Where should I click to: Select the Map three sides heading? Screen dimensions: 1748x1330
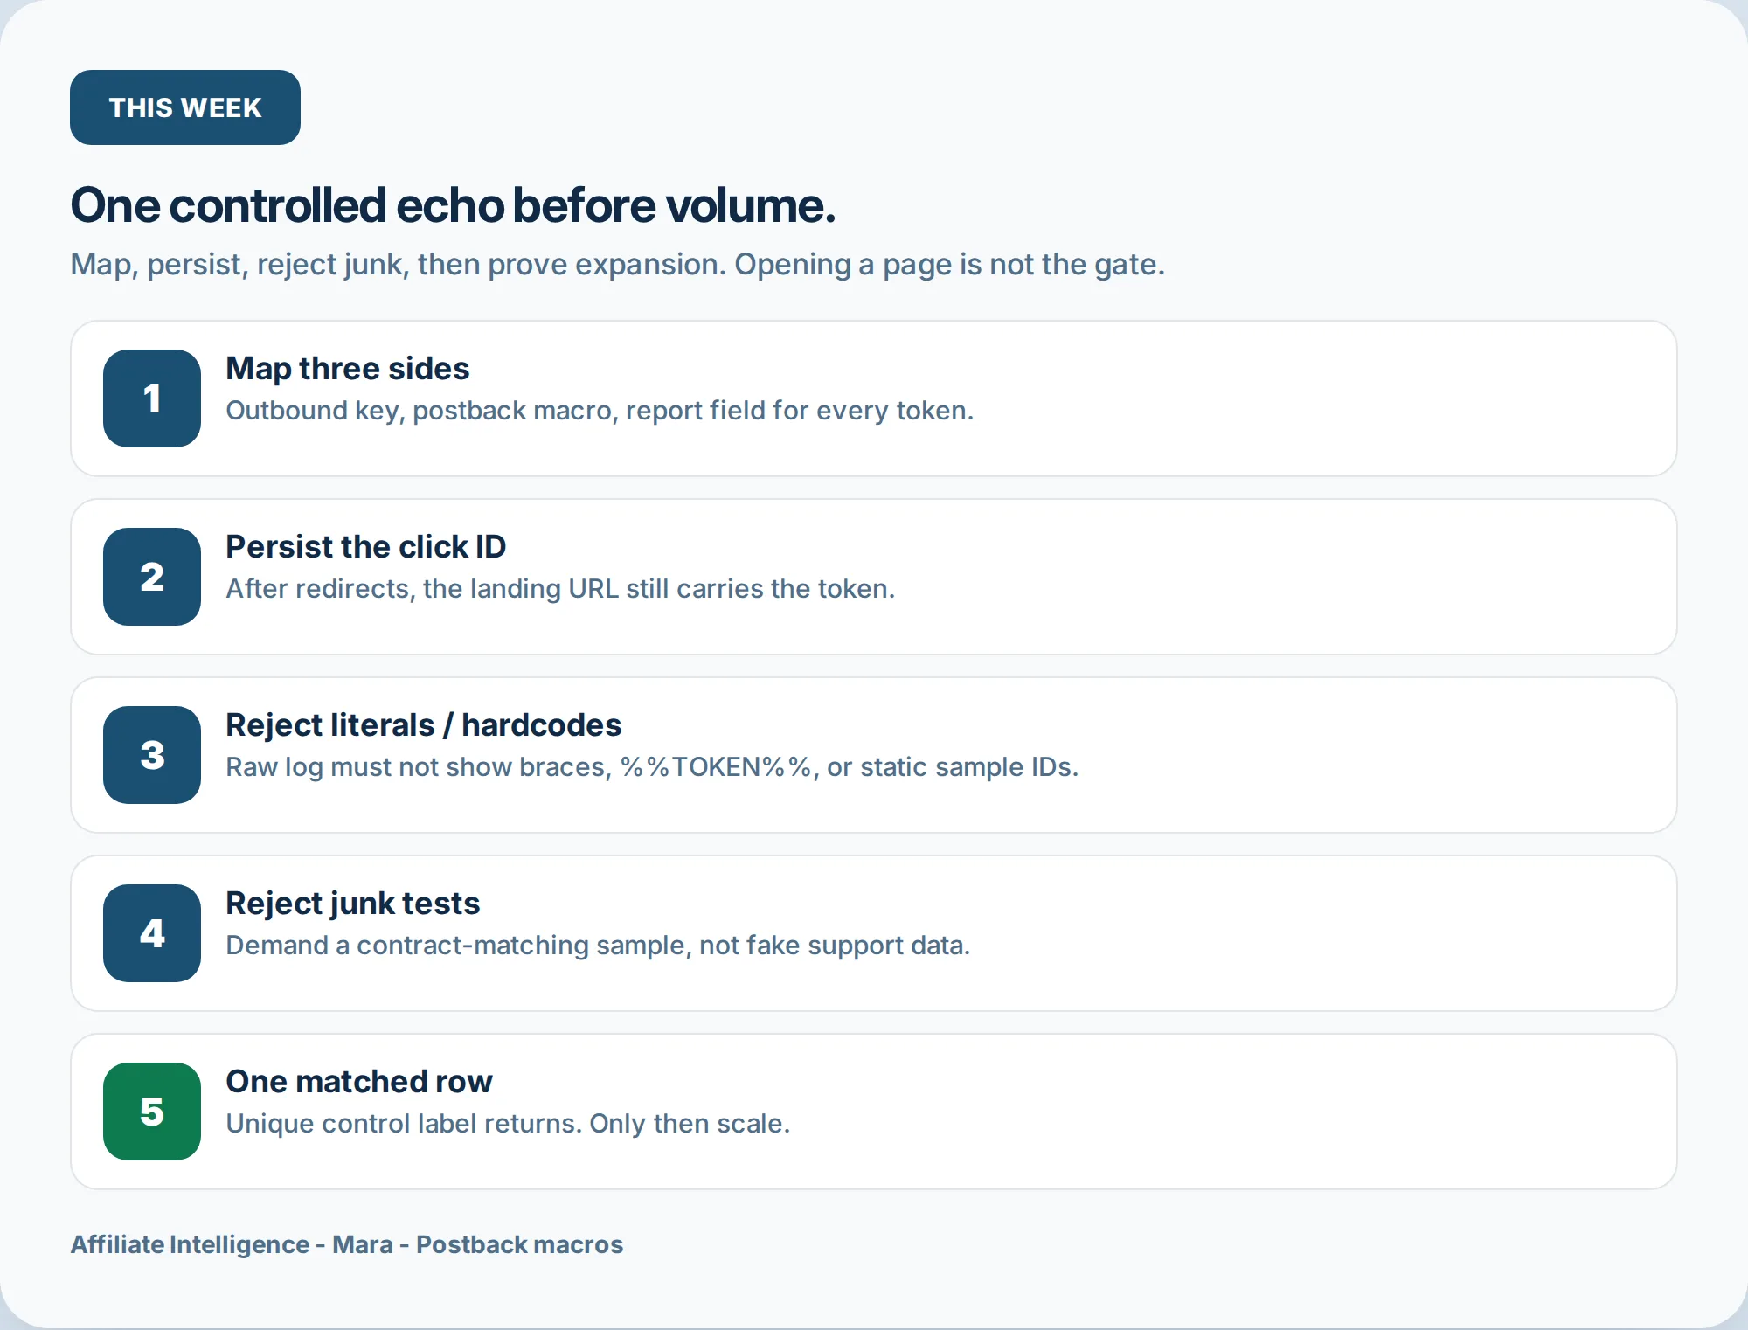pos(348,369)
